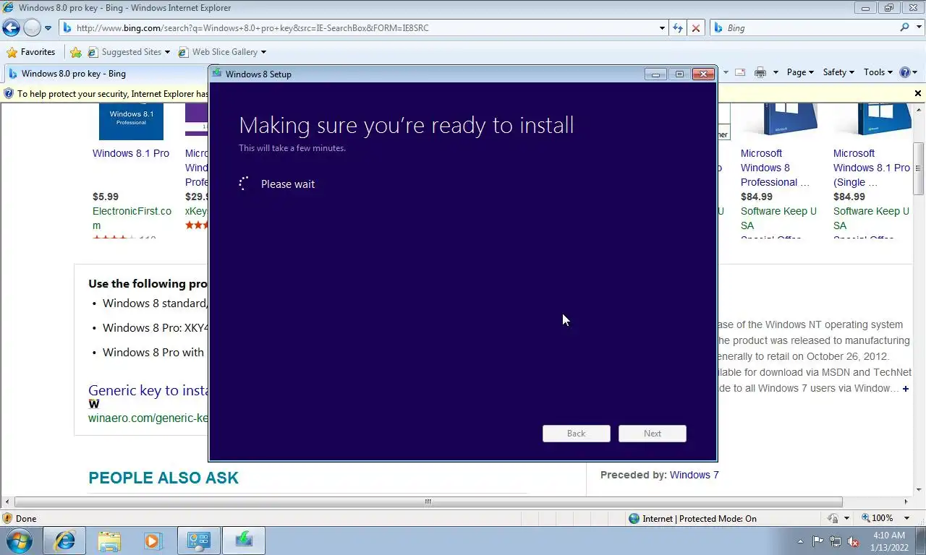
Task: Click the IE Back navigation arrow
Action: click(11, 28)
